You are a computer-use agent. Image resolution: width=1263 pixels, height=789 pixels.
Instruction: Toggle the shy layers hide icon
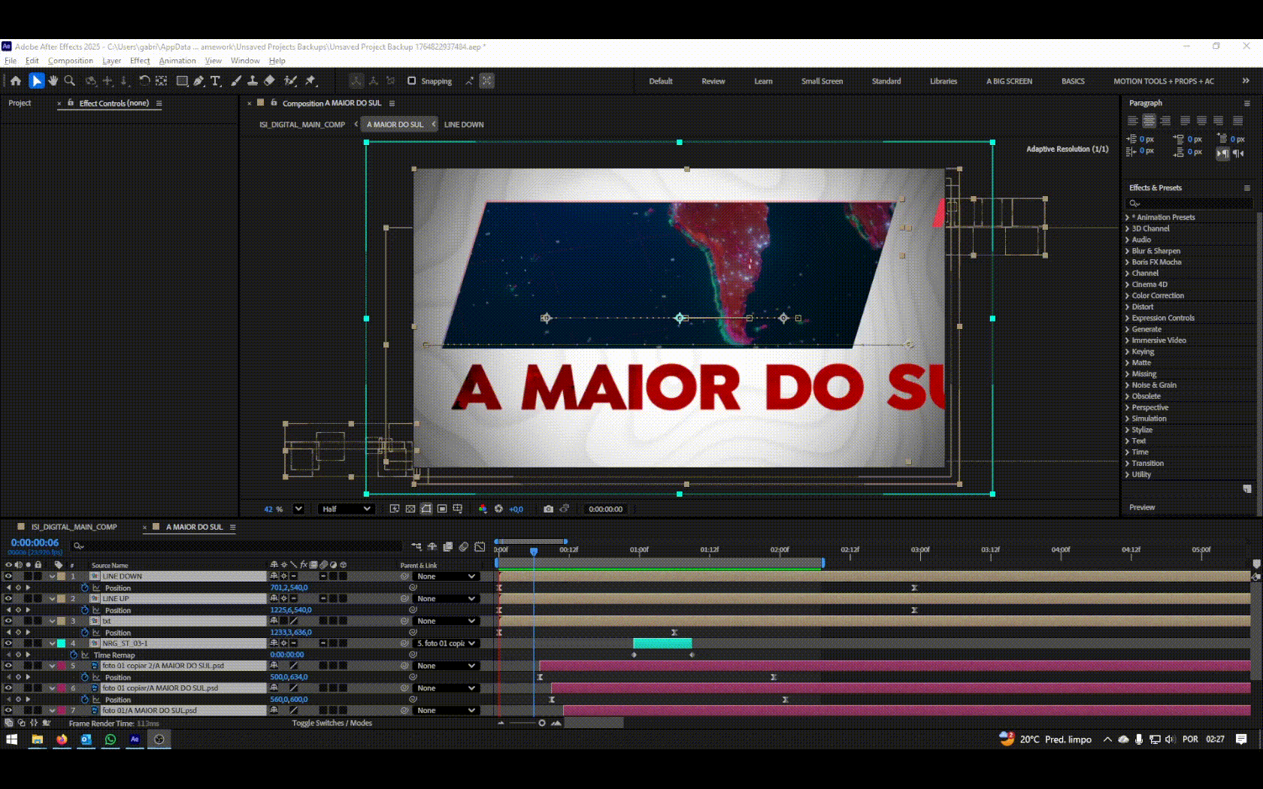point(432,546)
